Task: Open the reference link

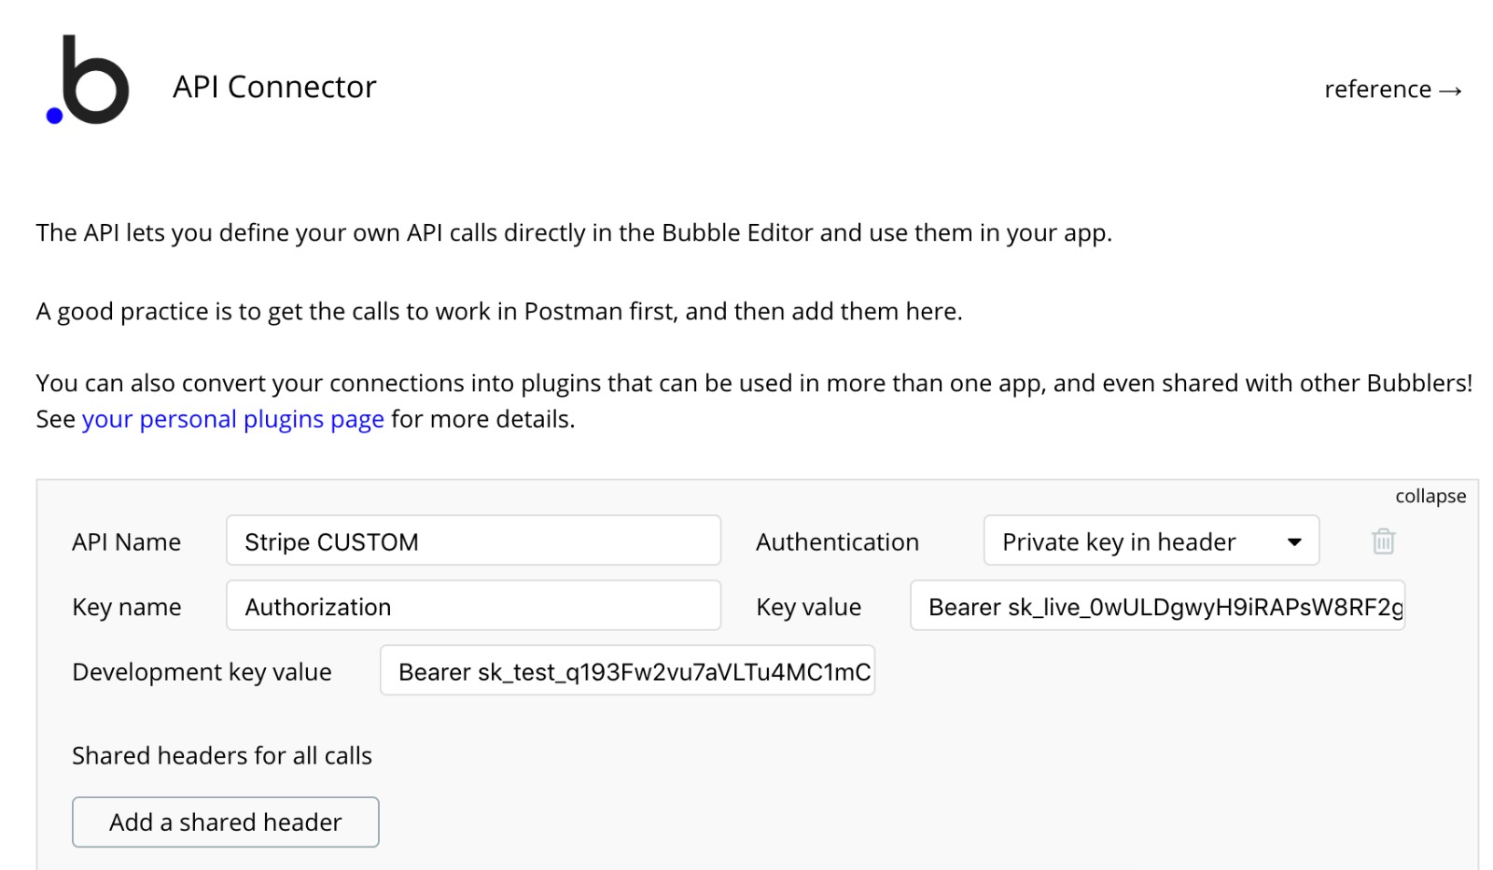Action: click(x=1393, y=90)
